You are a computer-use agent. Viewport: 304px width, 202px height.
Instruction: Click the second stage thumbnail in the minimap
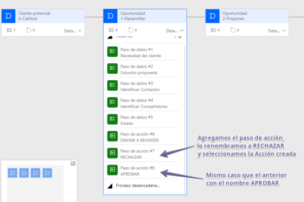(24, 173)
